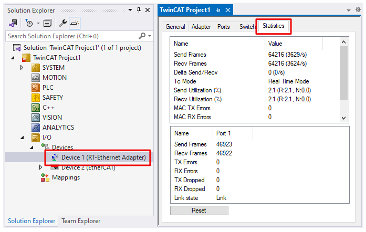Open Properties with the wrench icon

point(62,23)
